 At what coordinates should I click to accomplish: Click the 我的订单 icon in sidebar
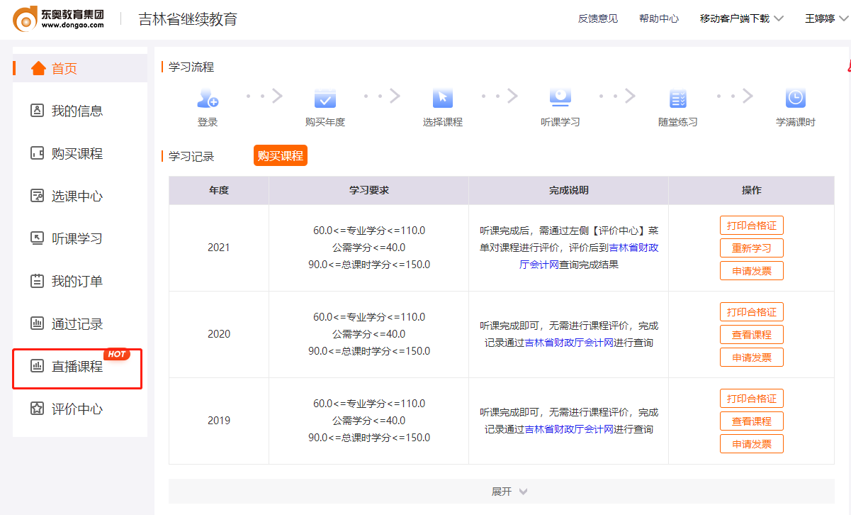tap(37, 281)
